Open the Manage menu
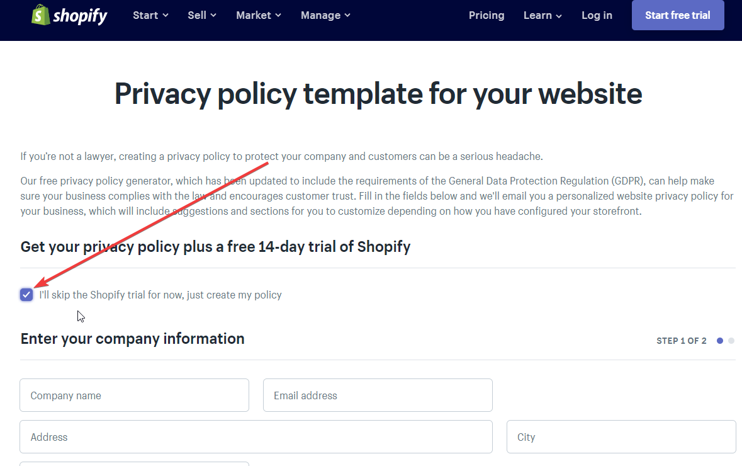 (x=325, y=15)
